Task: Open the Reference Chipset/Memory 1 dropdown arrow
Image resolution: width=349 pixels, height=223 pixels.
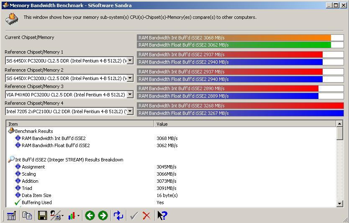Action: point(130,60)
